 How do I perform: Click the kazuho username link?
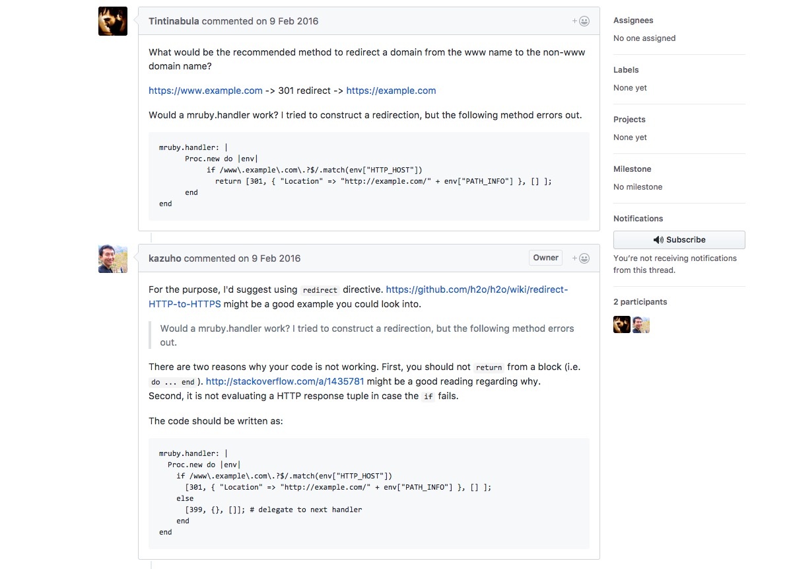(164, 258)
